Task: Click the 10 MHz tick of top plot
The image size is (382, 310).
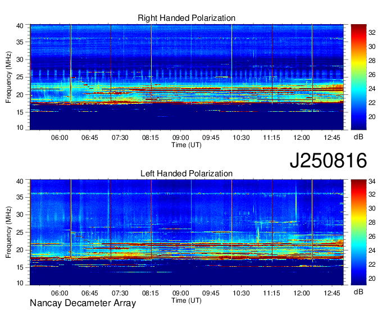Action: (x=20, y=127)
